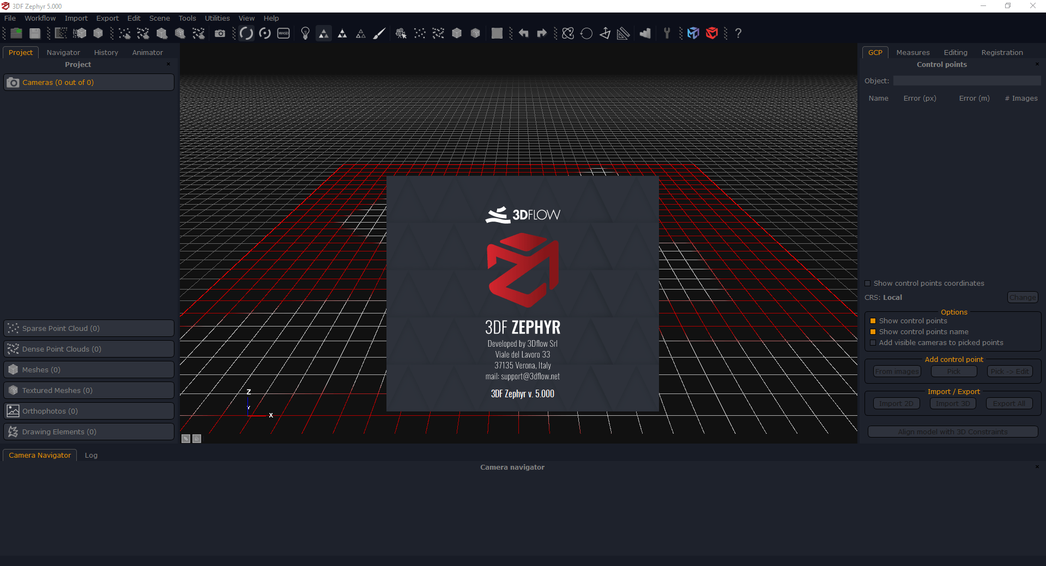Click the atom-shaped orbit icon

568,33
